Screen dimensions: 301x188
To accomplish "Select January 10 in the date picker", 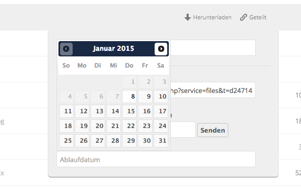I will click(161, 97).
